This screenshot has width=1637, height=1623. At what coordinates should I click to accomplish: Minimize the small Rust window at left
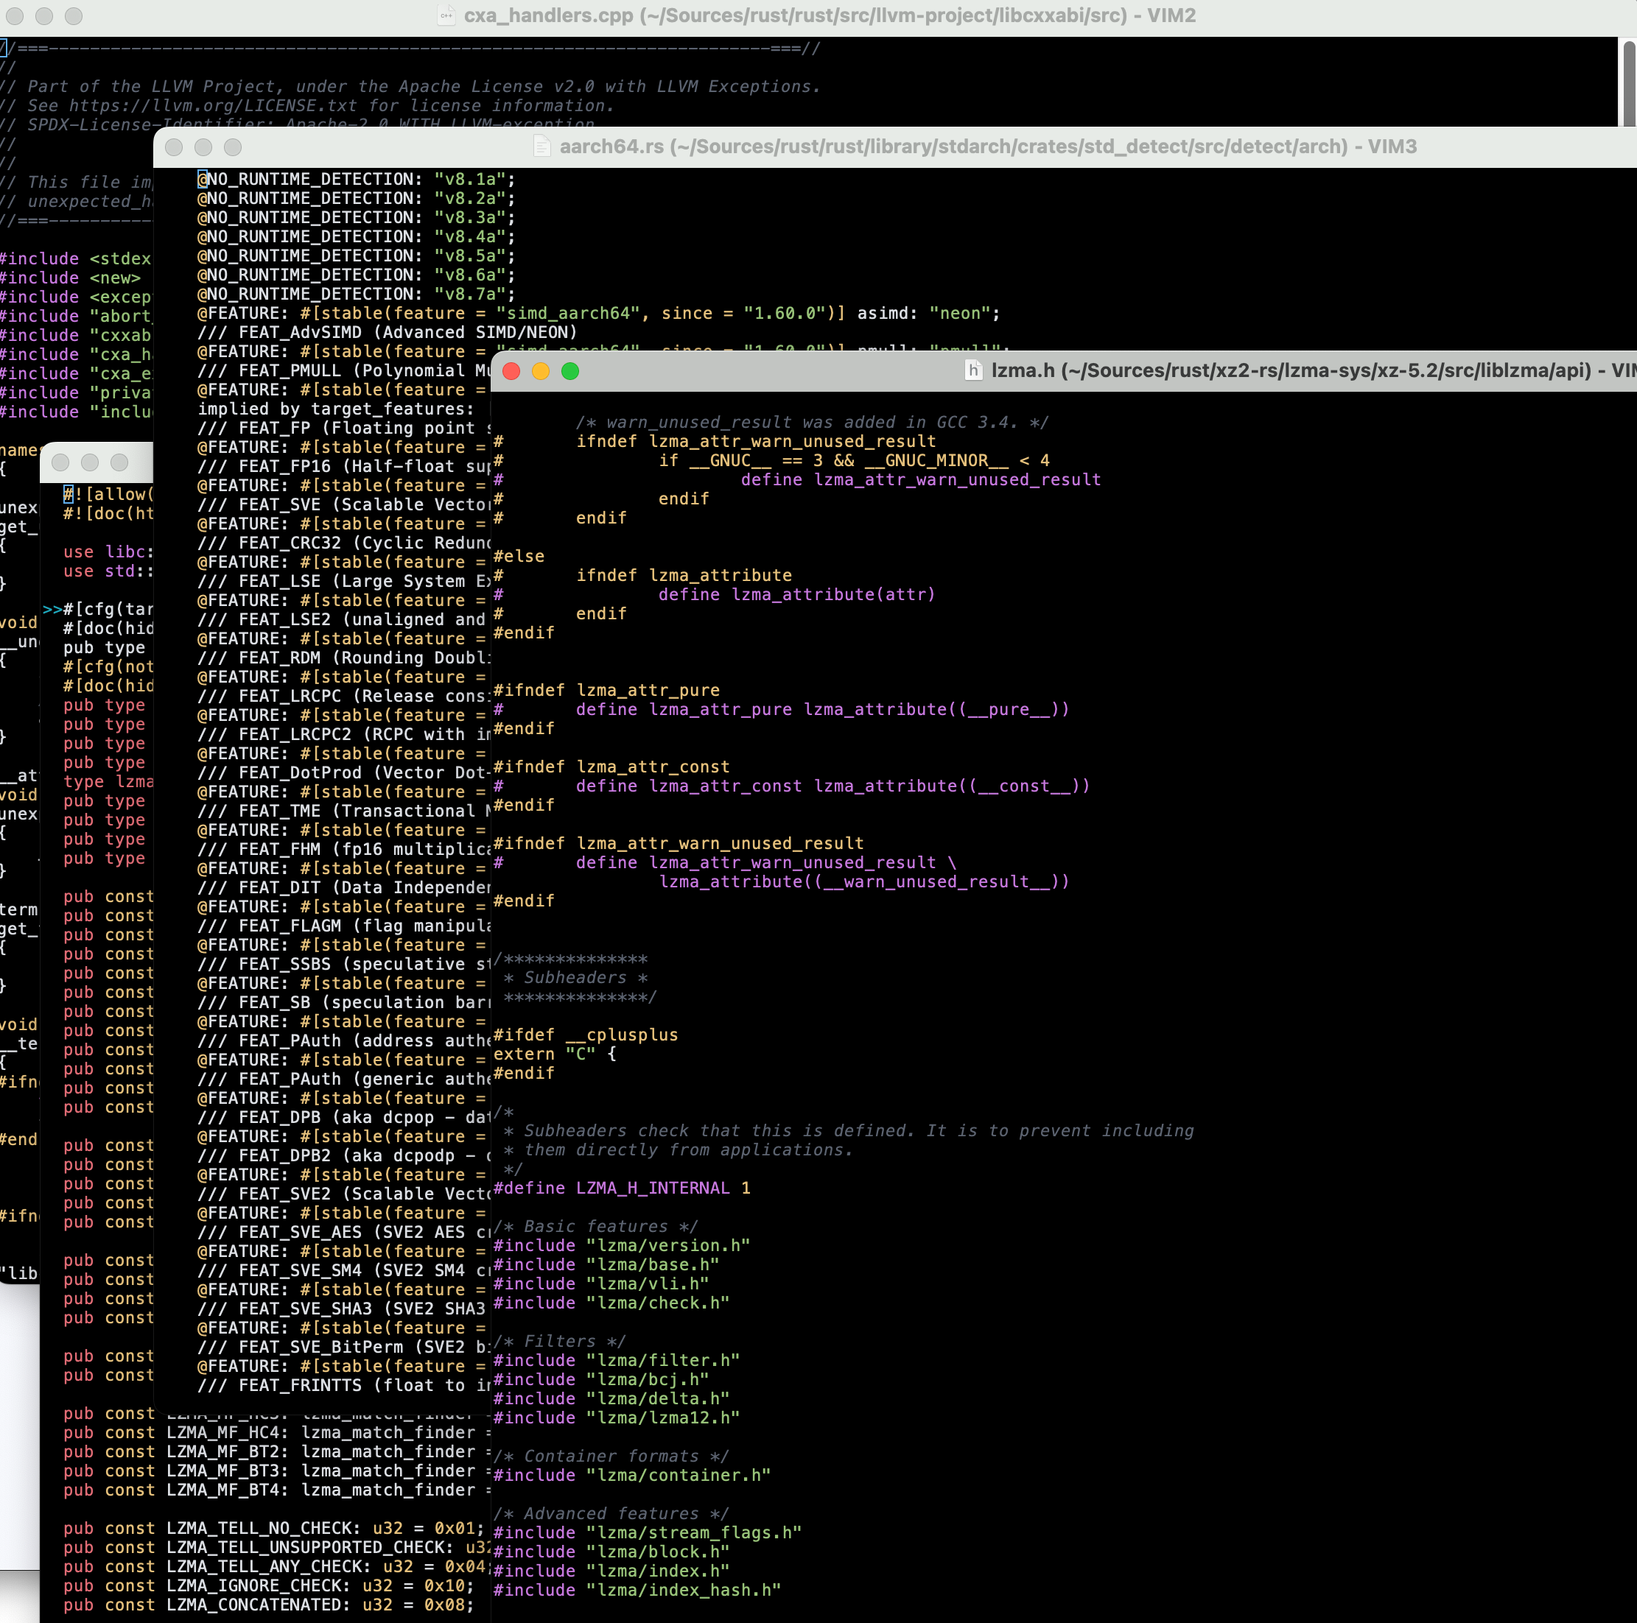click(90, 462)
